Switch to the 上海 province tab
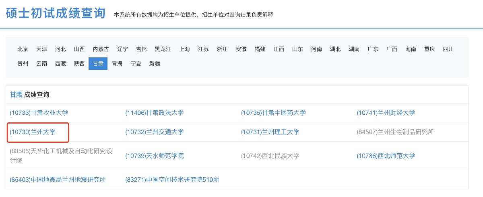This screenshot has height=197, width=483. (184, 49)
